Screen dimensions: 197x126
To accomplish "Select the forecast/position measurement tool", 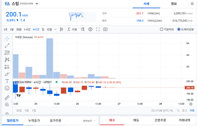I will (7, 67).
